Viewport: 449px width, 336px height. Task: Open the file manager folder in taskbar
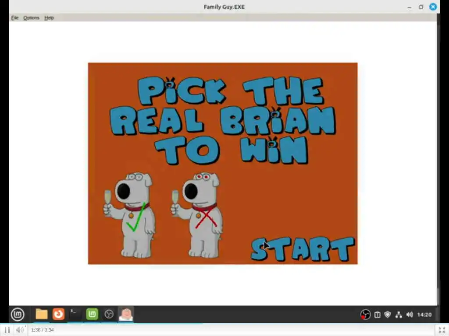tap(41, 314)
